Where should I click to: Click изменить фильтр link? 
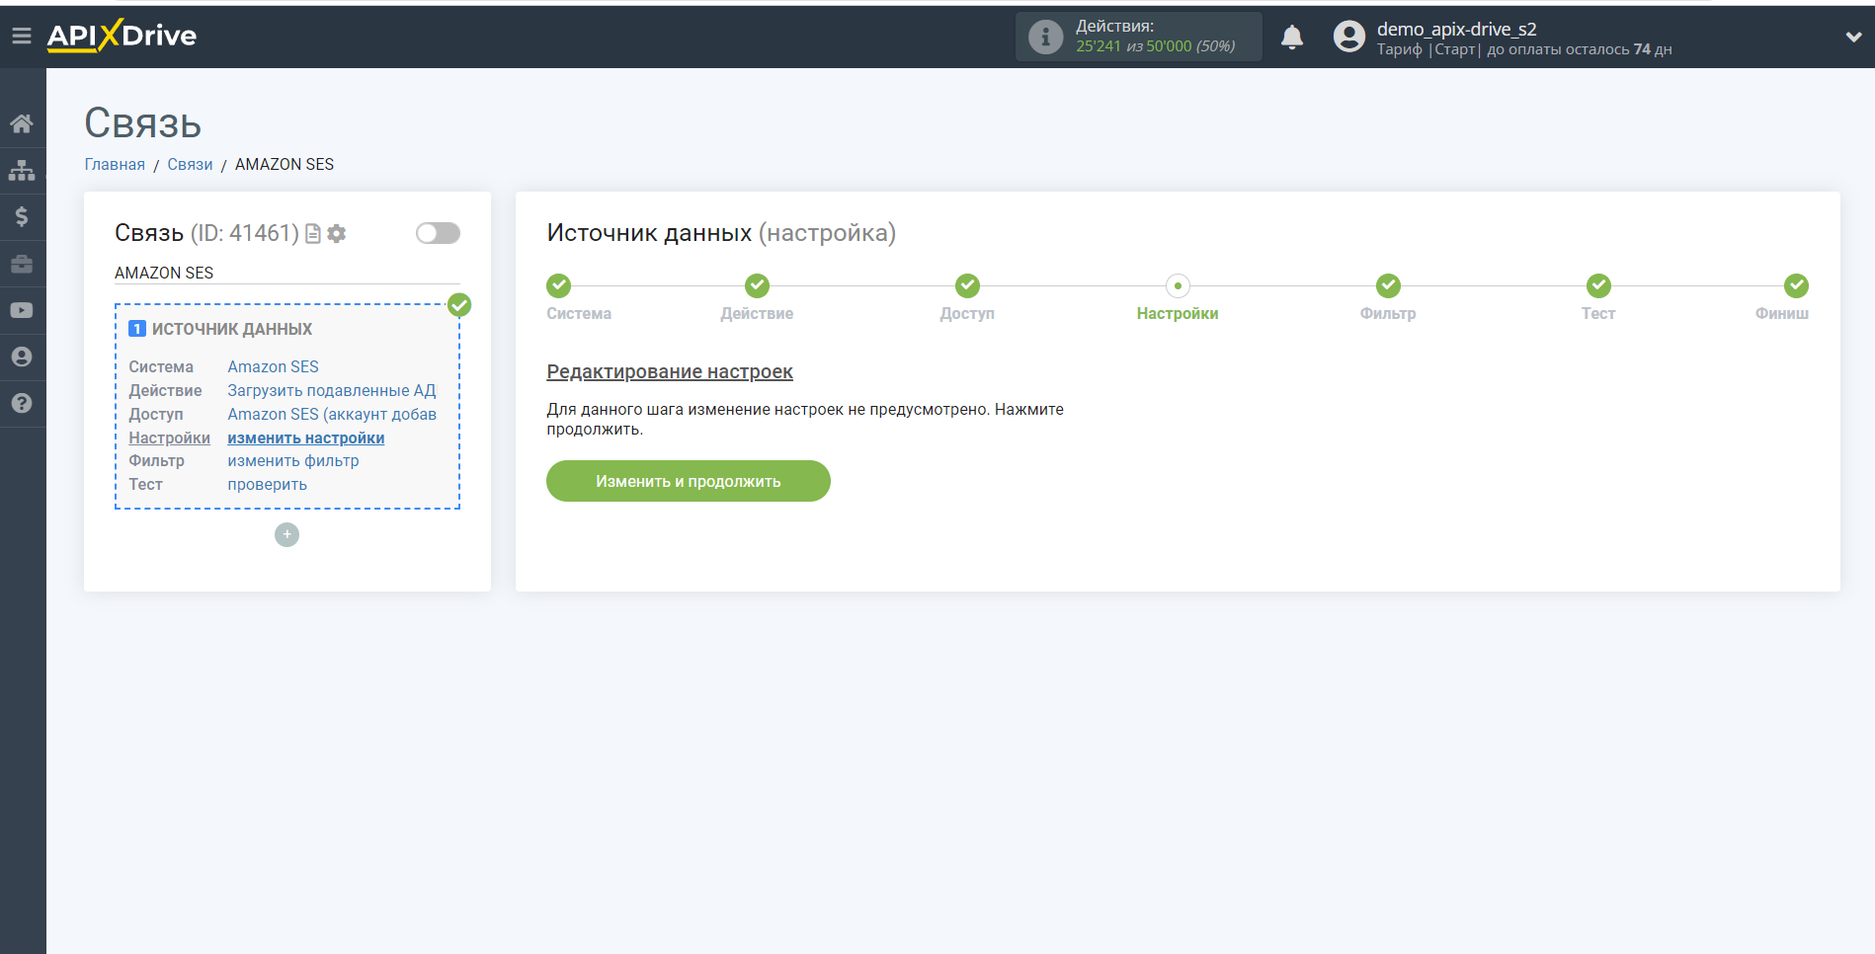coord(293,460)
